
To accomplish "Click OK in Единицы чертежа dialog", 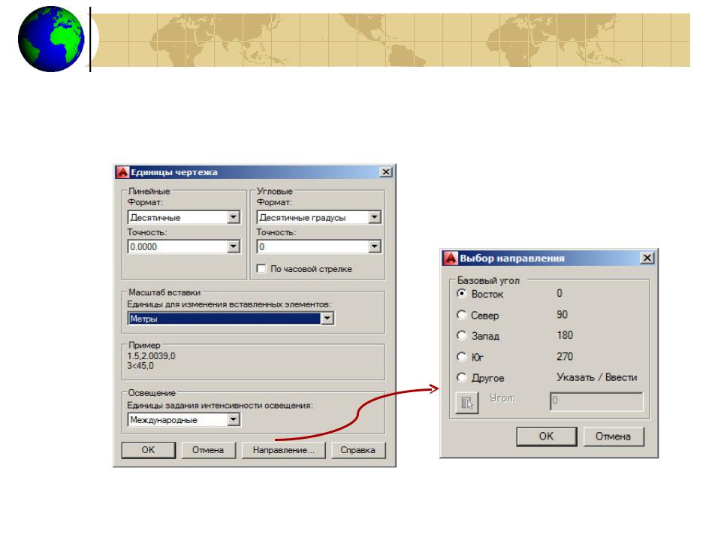I will coord(149,450).
